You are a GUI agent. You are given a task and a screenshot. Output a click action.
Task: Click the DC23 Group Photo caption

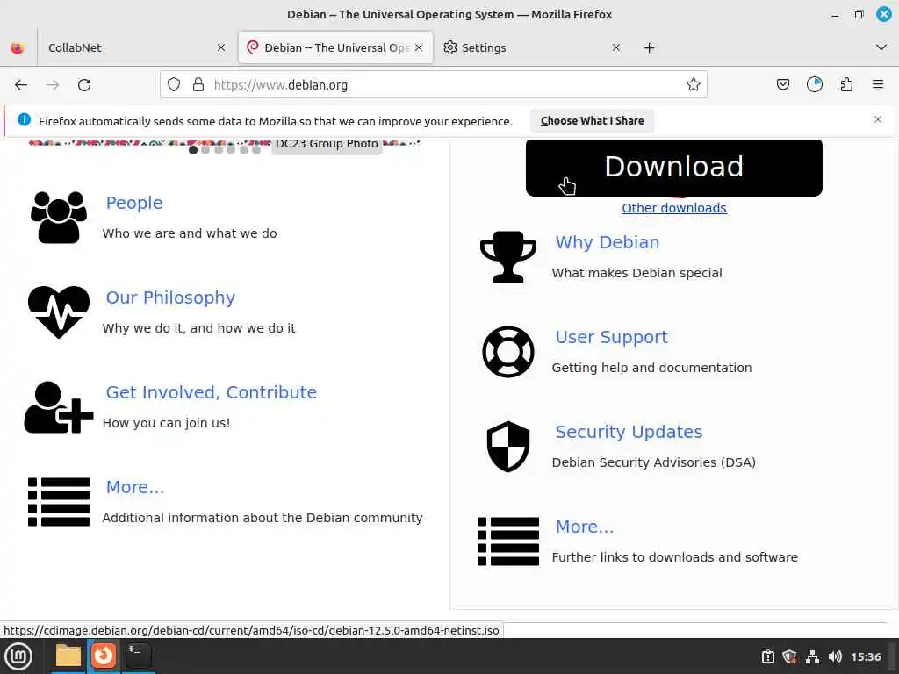327,145
